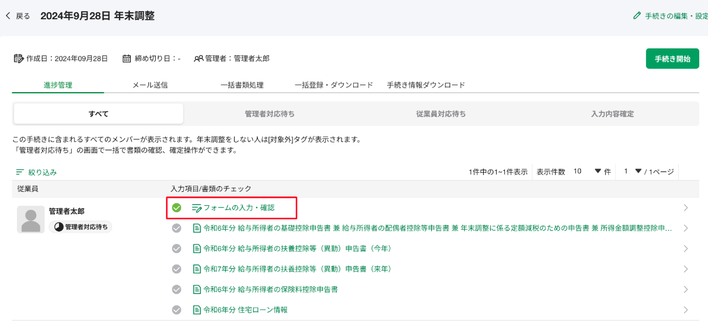Toggle gray check for 基礎控除申告書 row
708x326 pixels.
pyautogui.click(x=177, y=228)
